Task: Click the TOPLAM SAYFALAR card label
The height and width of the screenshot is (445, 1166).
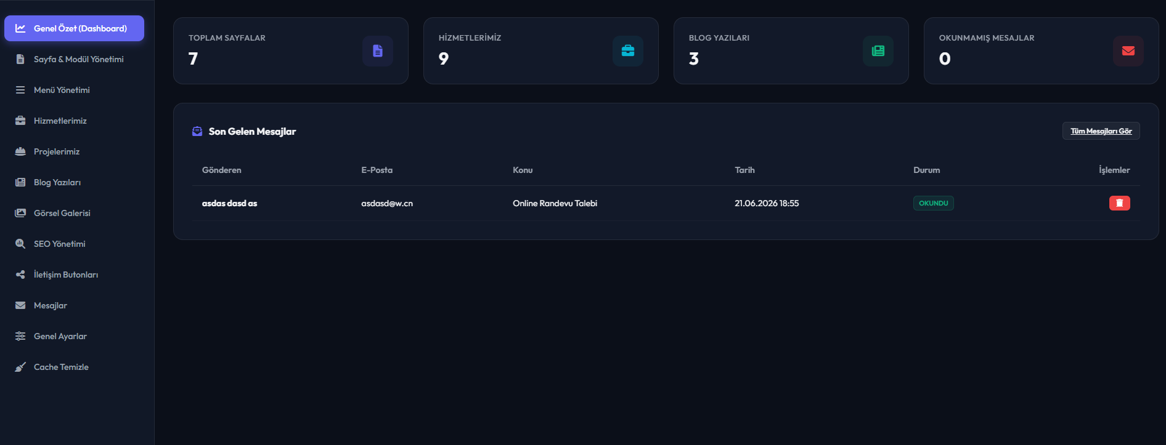Action: point(227,38)
